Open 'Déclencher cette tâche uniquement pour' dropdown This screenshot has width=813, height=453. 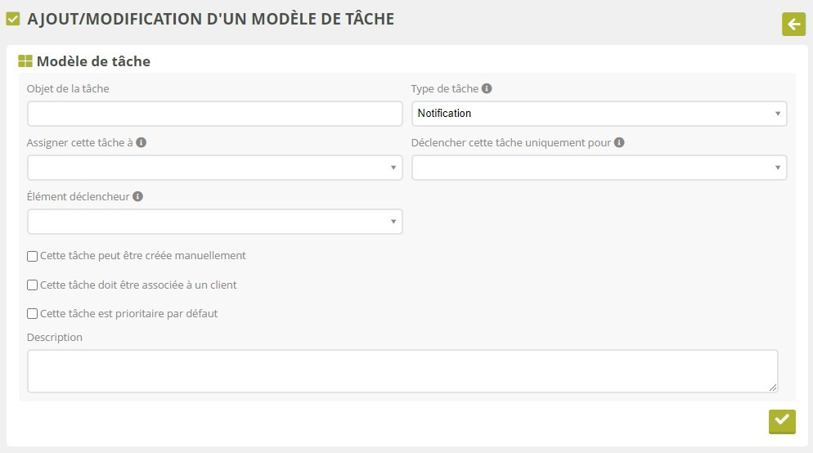tap(599, 168)
